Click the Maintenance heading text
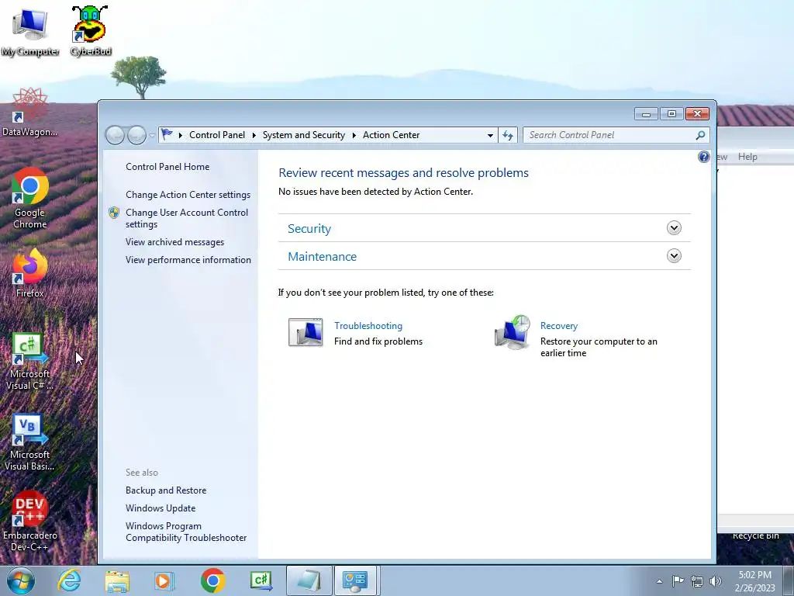Screen dimensions: 794x596 coord(322,256)
